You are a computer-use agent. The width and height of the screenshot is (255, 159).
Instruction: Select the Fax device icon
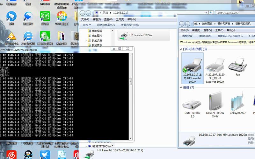[237, 67]
